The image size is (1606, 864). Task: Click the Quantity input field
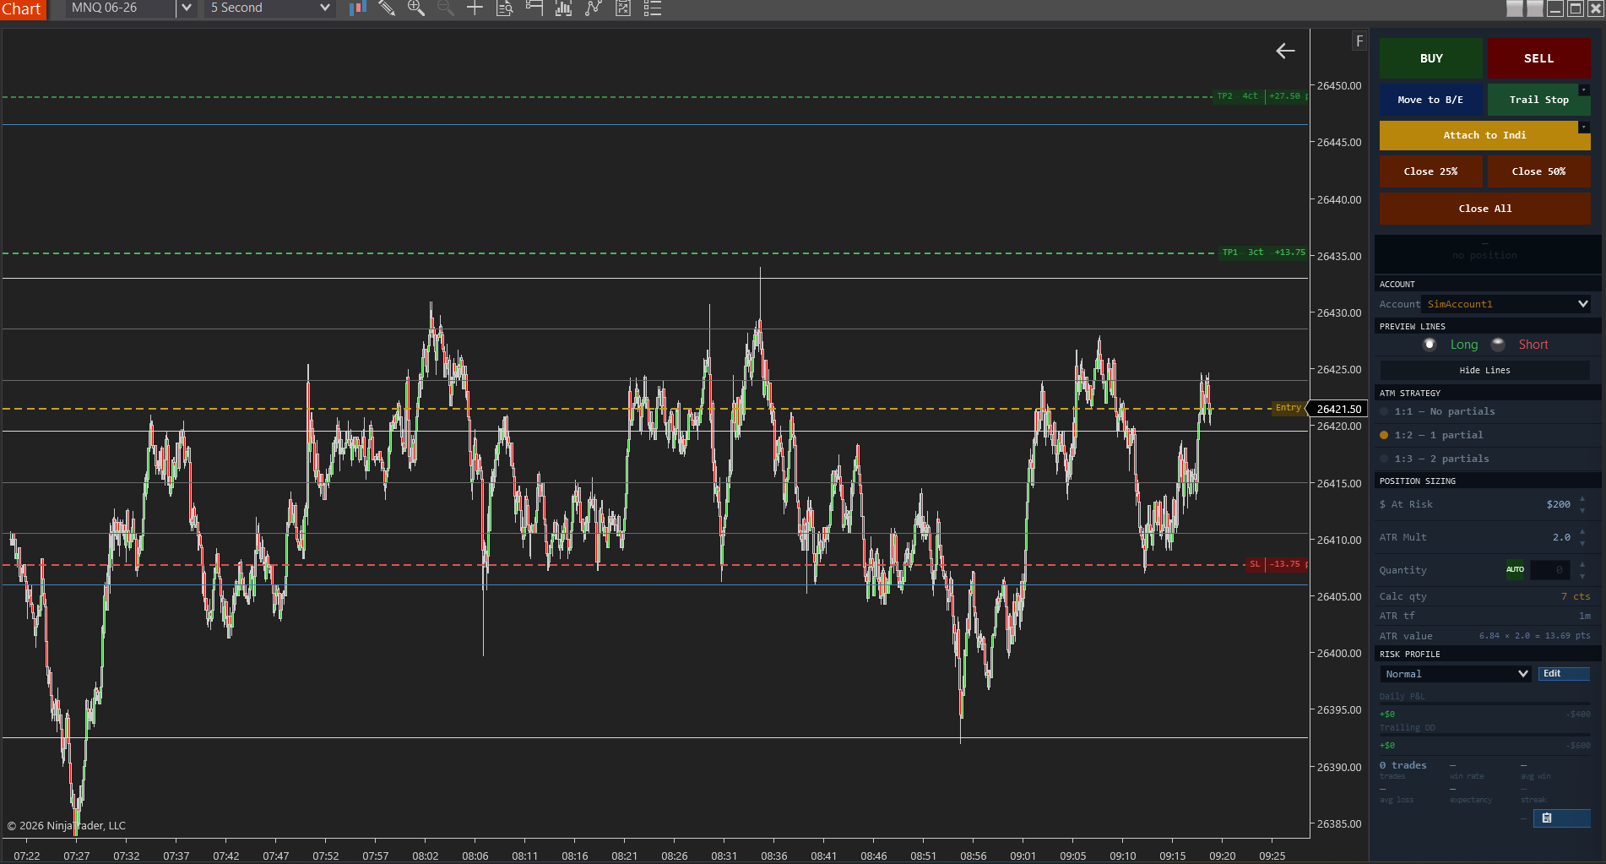pyautogui.click(x=1550, y=570)
